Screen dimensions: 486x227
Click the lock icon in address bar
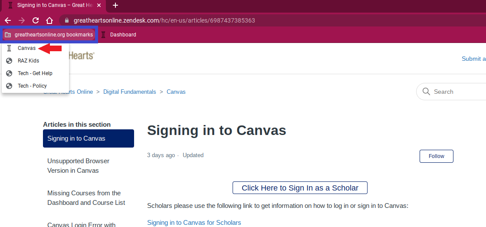tap(66, 20)
